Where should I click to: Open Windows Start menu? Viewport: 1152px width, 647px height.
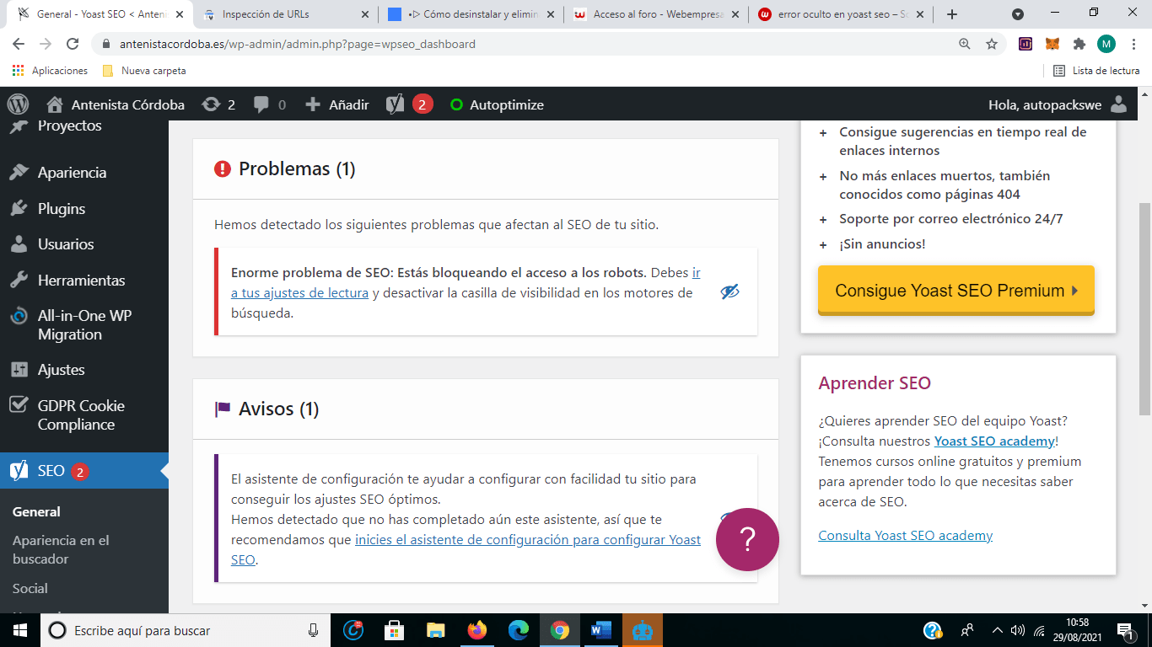(19, 630)
